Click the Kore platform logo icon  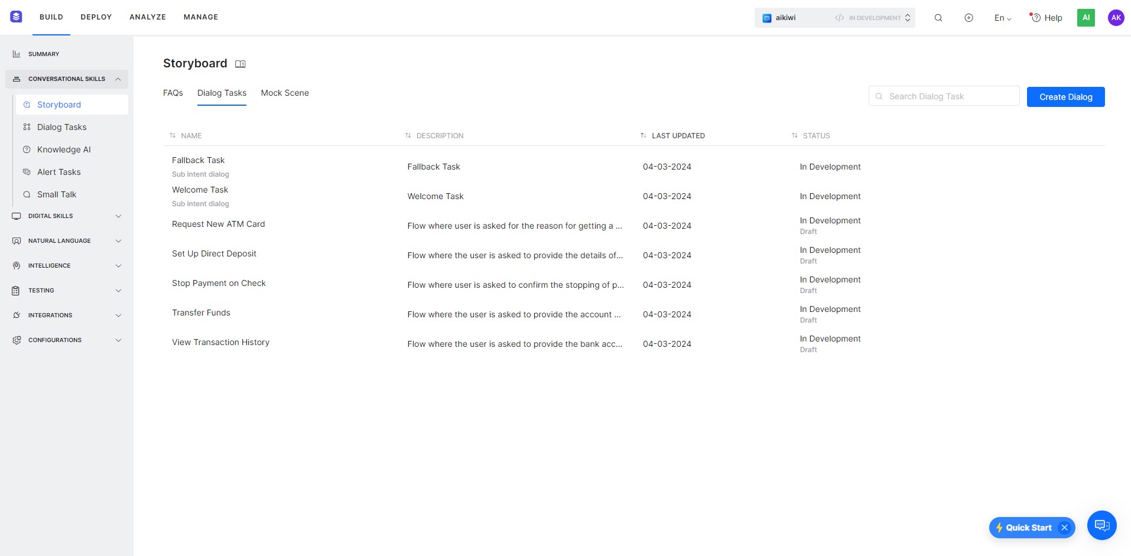(x=16, y=17)
